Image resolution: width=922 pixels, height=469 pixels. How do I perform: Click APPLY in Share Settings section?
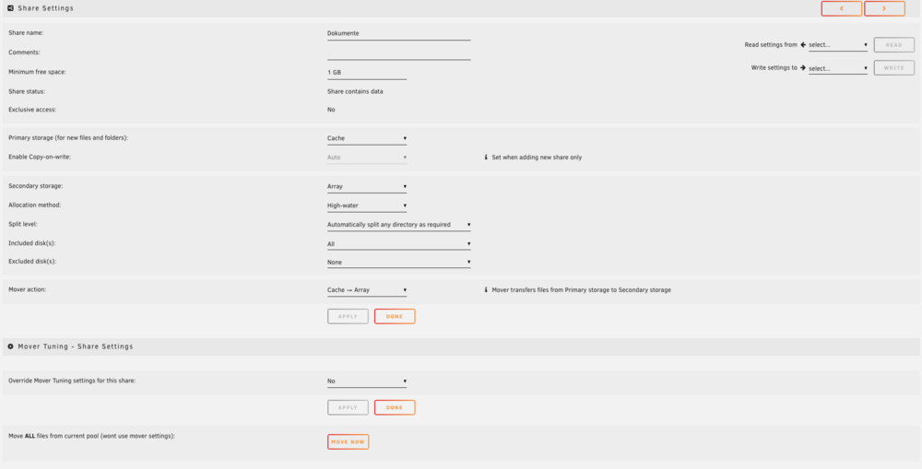click(x=349, y=317)
